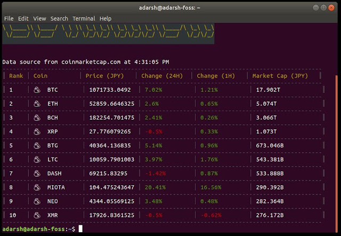Click the 17.902T market cap value
This screenshot has height=236, width=341.
pyautogui.click(x=268, y=90)
